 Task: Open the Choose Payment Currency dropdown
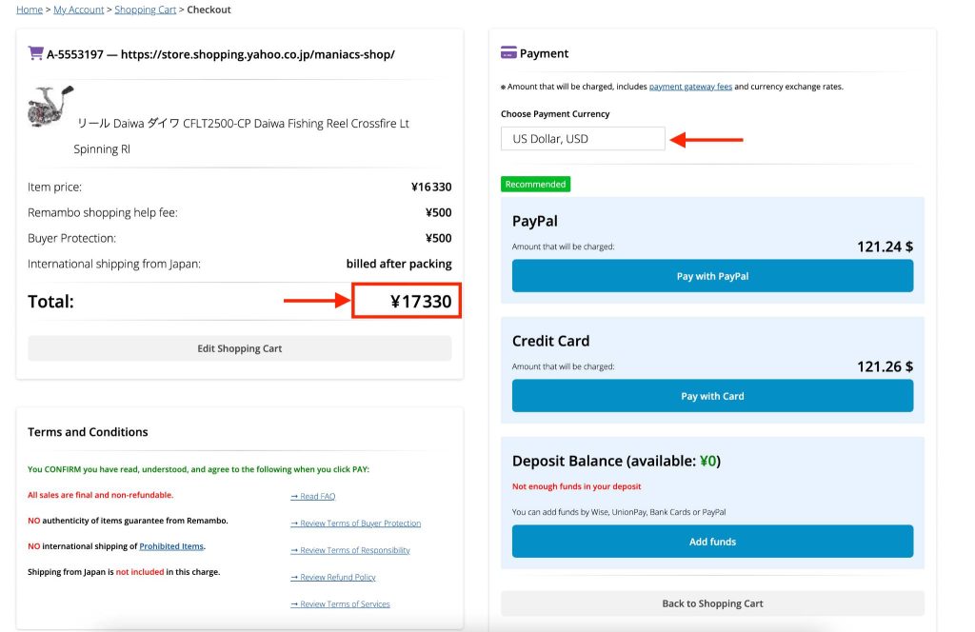[x=583, y=139]
